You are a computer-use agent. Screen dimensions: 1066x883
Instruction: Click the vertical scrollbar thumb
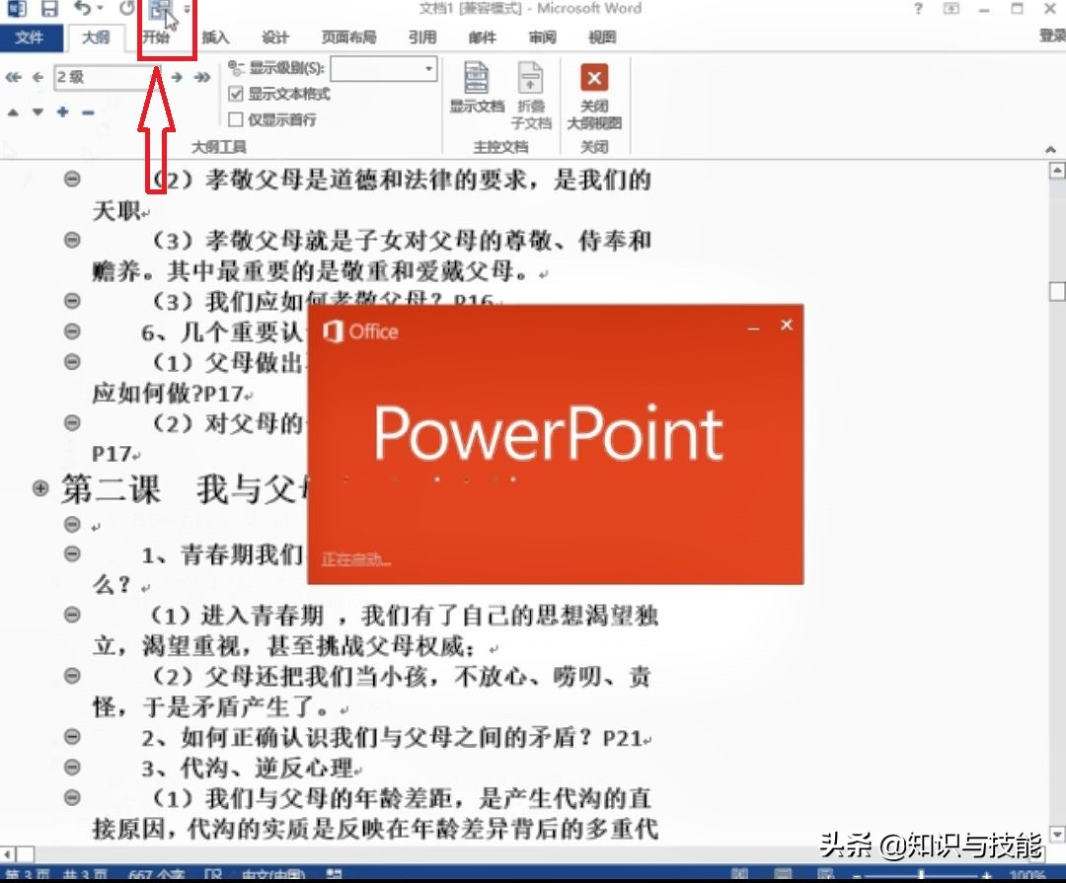(1057, 292)
